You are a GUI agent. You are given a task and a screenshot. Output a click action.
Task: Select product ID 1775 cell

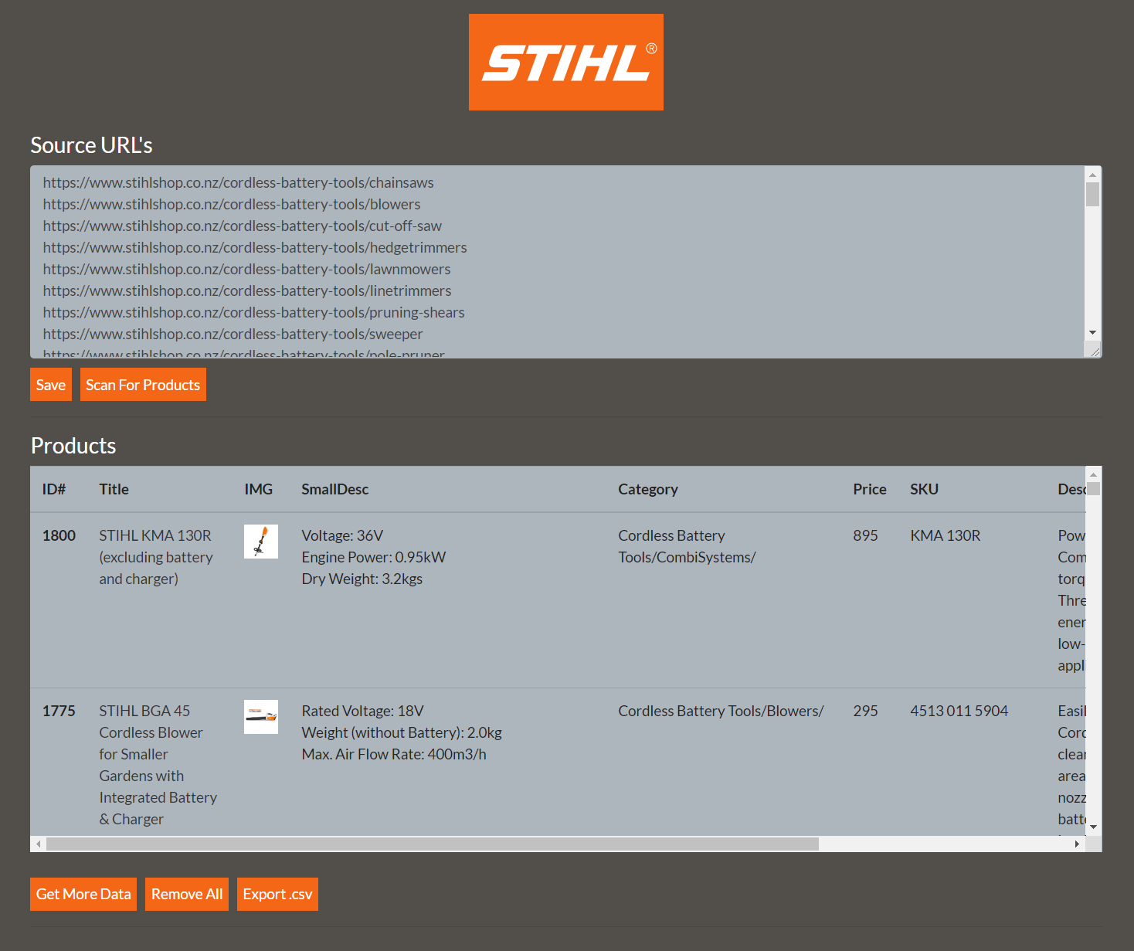(59, 711)
